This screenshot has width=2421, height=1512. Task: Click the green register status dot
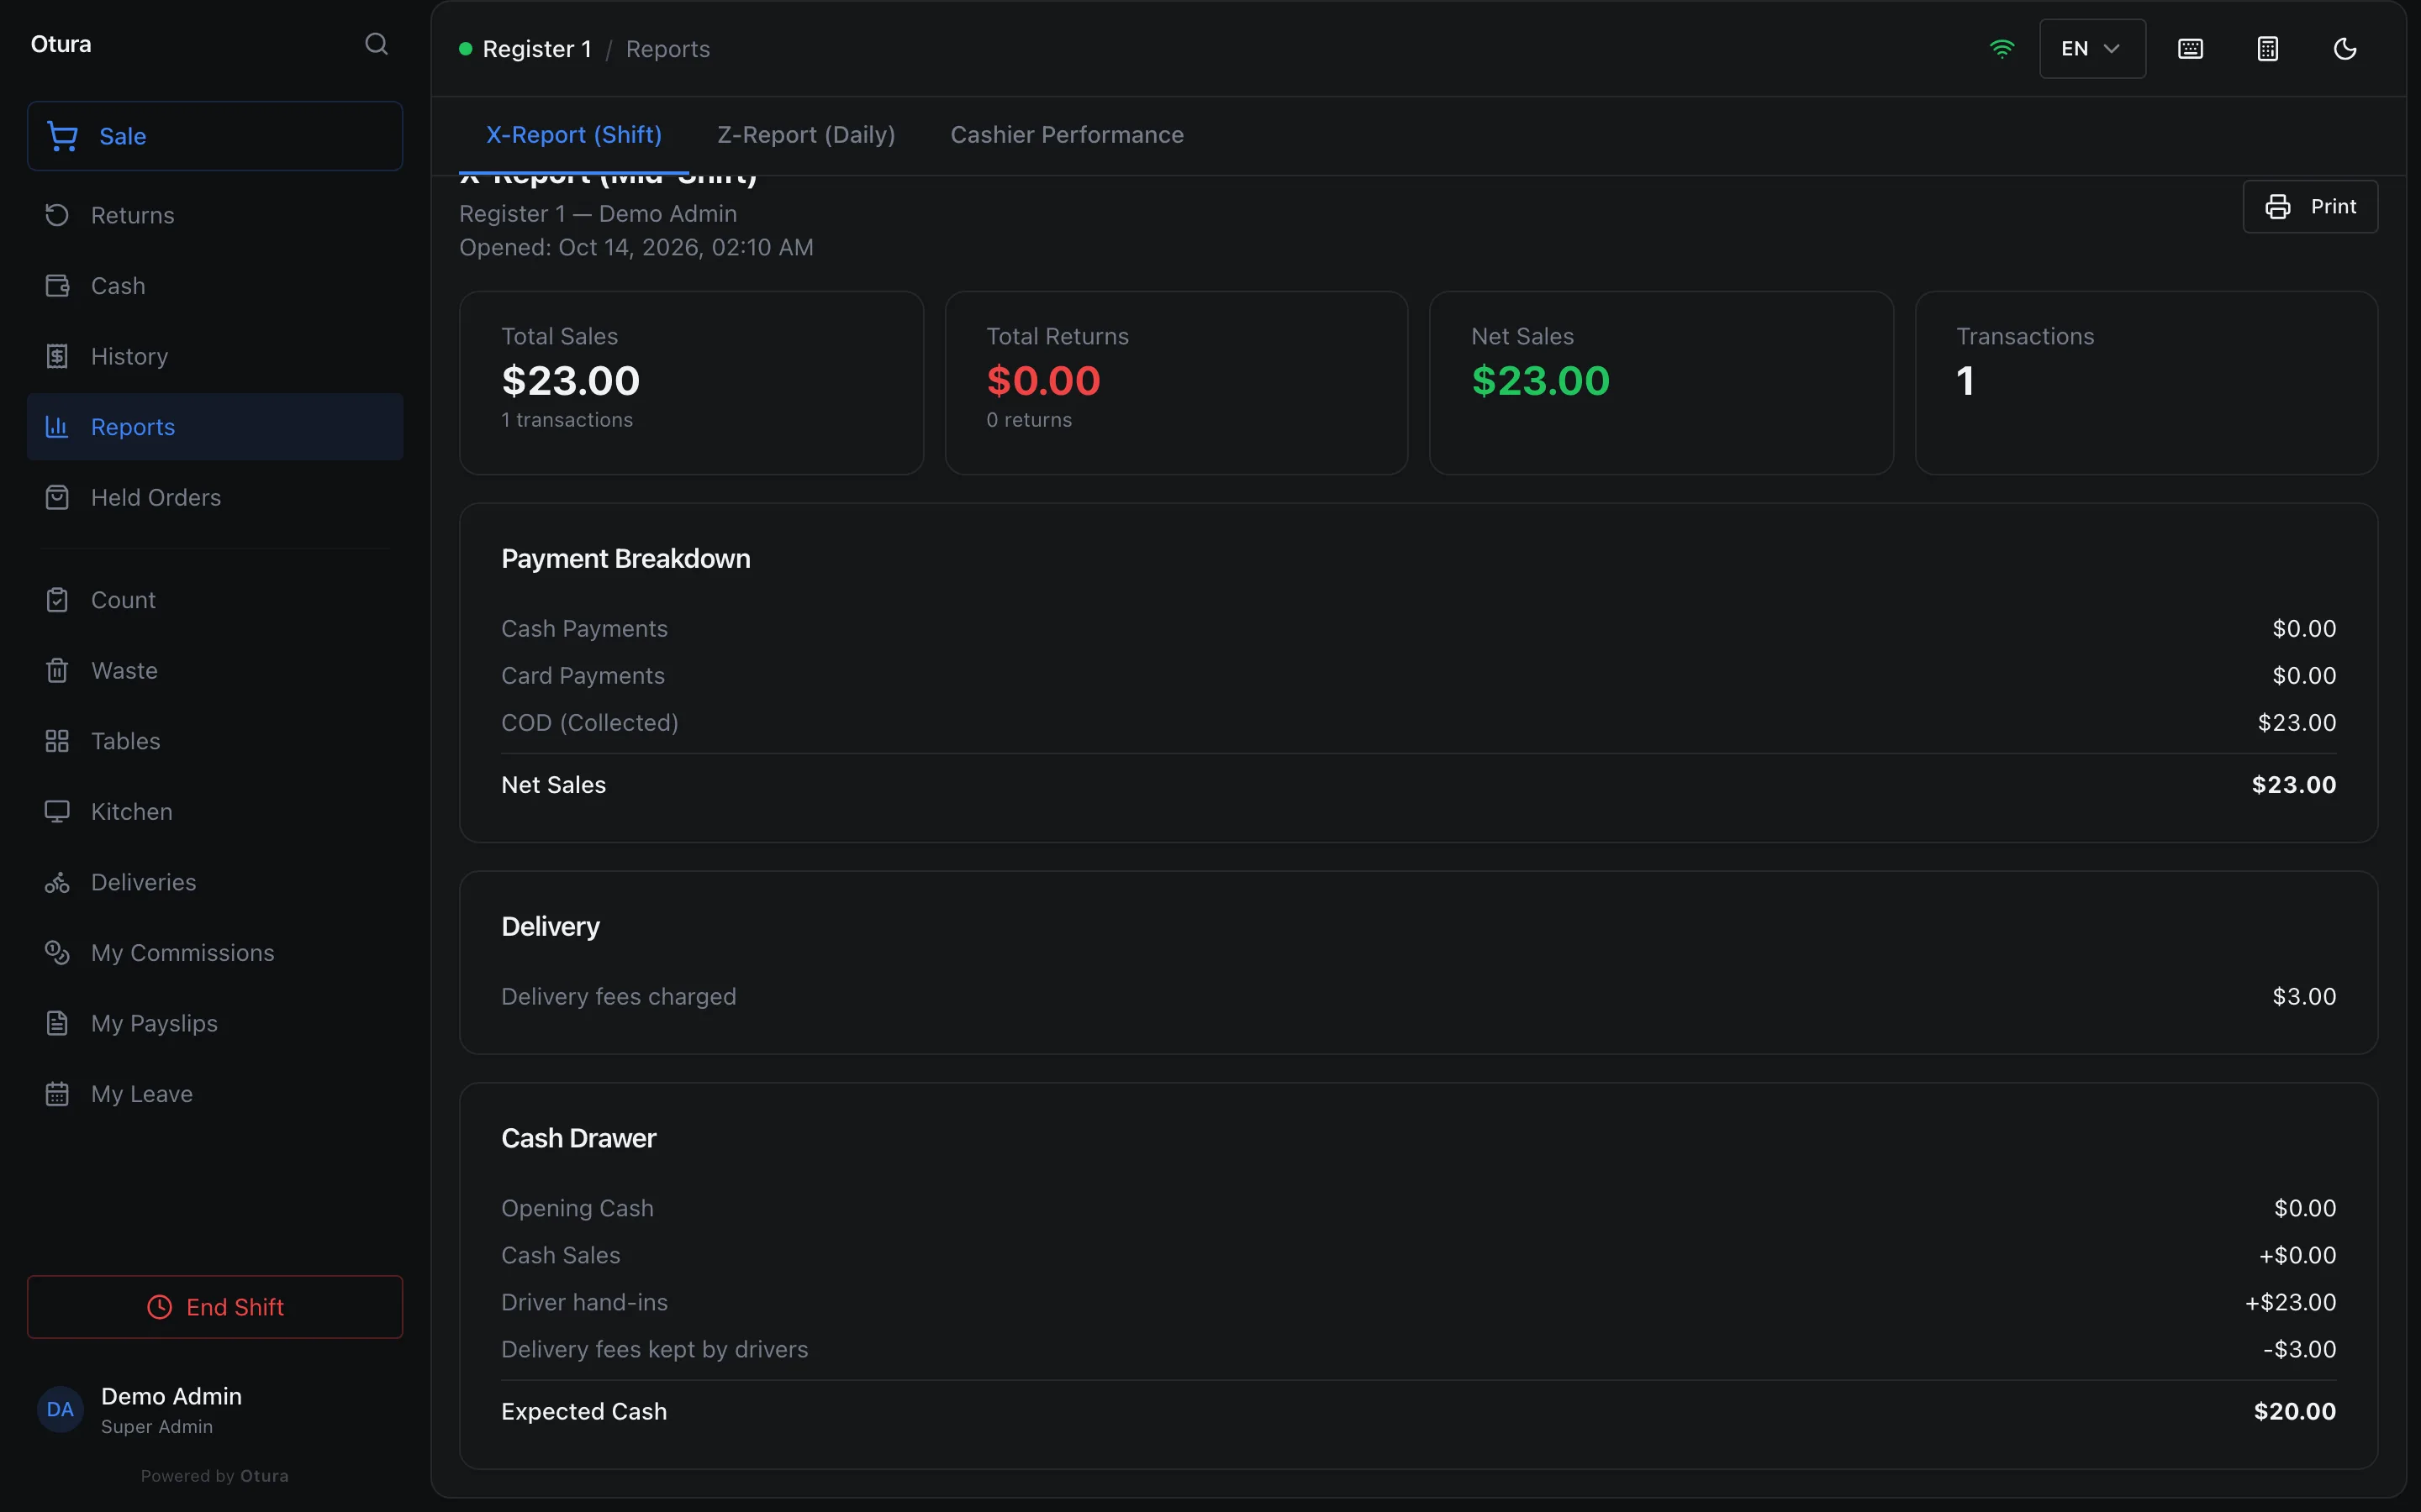(465, 49)
